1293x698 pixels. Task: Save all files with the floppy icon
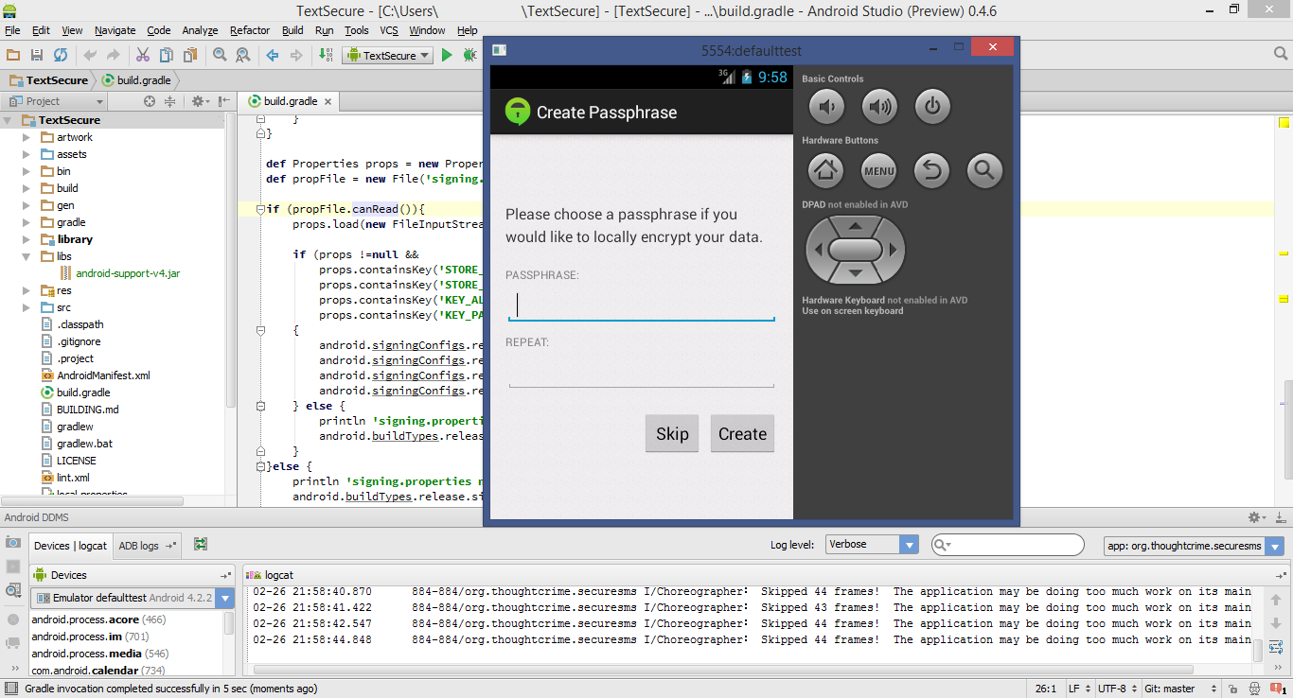(37, 56)
